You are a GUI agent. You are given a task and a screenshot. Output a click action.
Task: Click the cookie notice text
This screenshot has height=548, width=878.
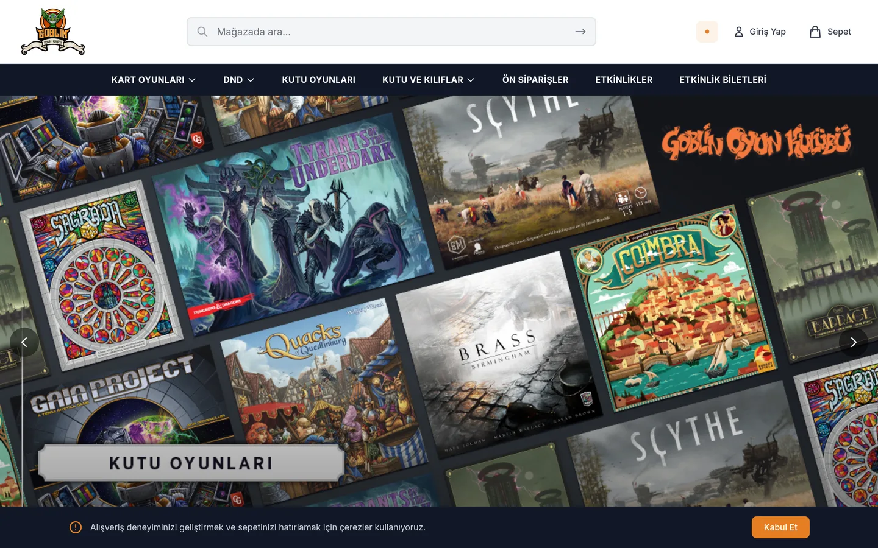pos(258,527)
